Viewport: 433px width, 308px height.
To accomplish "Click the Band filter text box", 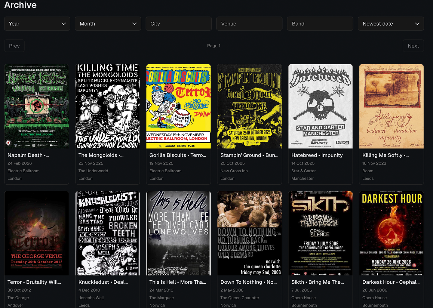I will (320, 24).
